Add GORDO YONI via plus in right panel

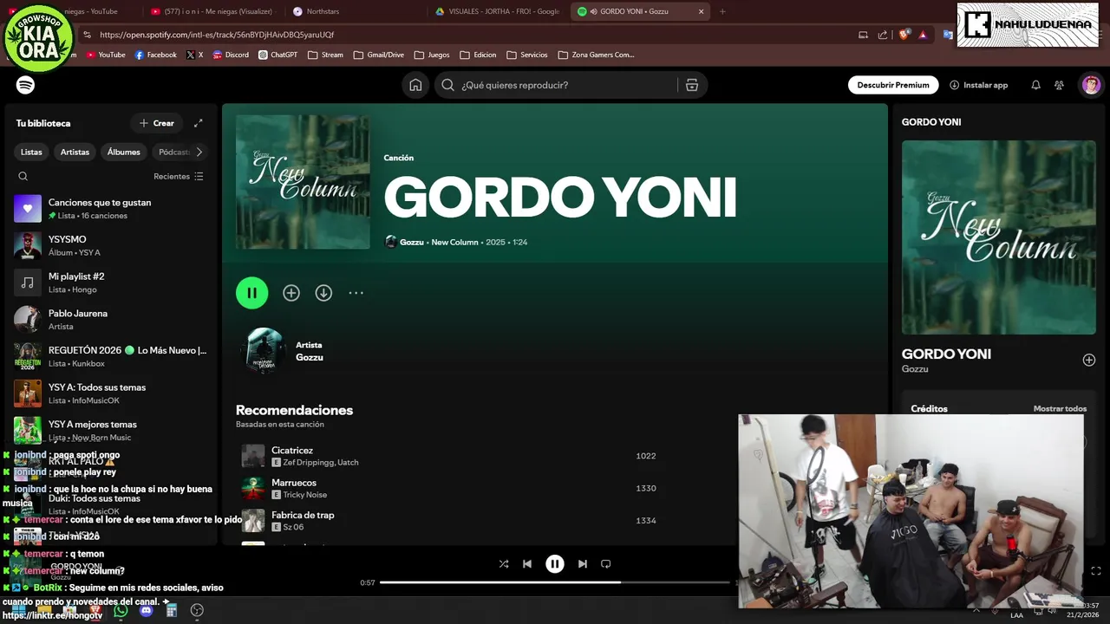pyautogui.click(x=1089, y=360)
